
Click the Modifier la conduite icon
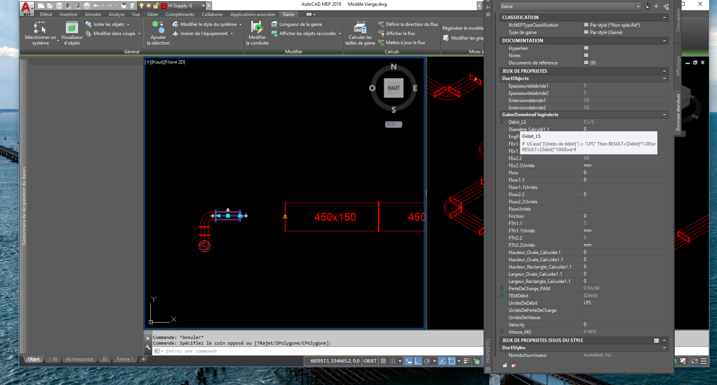257,27
